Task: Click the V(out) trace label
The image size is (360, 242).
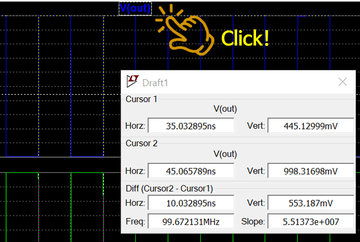Action: click(135, 9)
